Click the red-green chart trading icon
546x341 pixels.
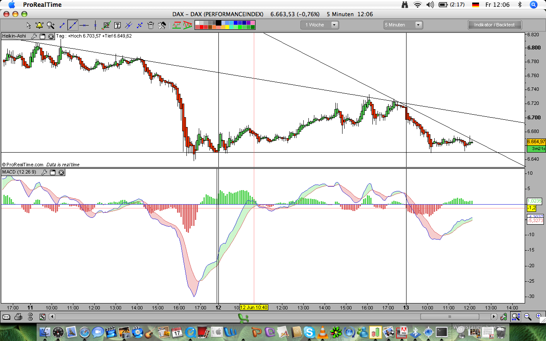point(177,25)
